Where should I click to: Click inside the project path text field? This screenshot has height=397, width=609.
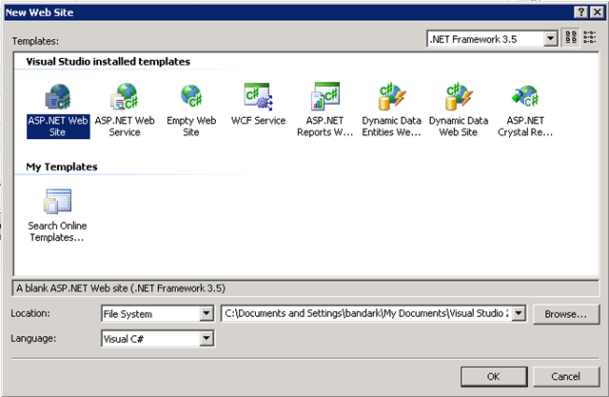pyautogui.click(x=366, y=313)
